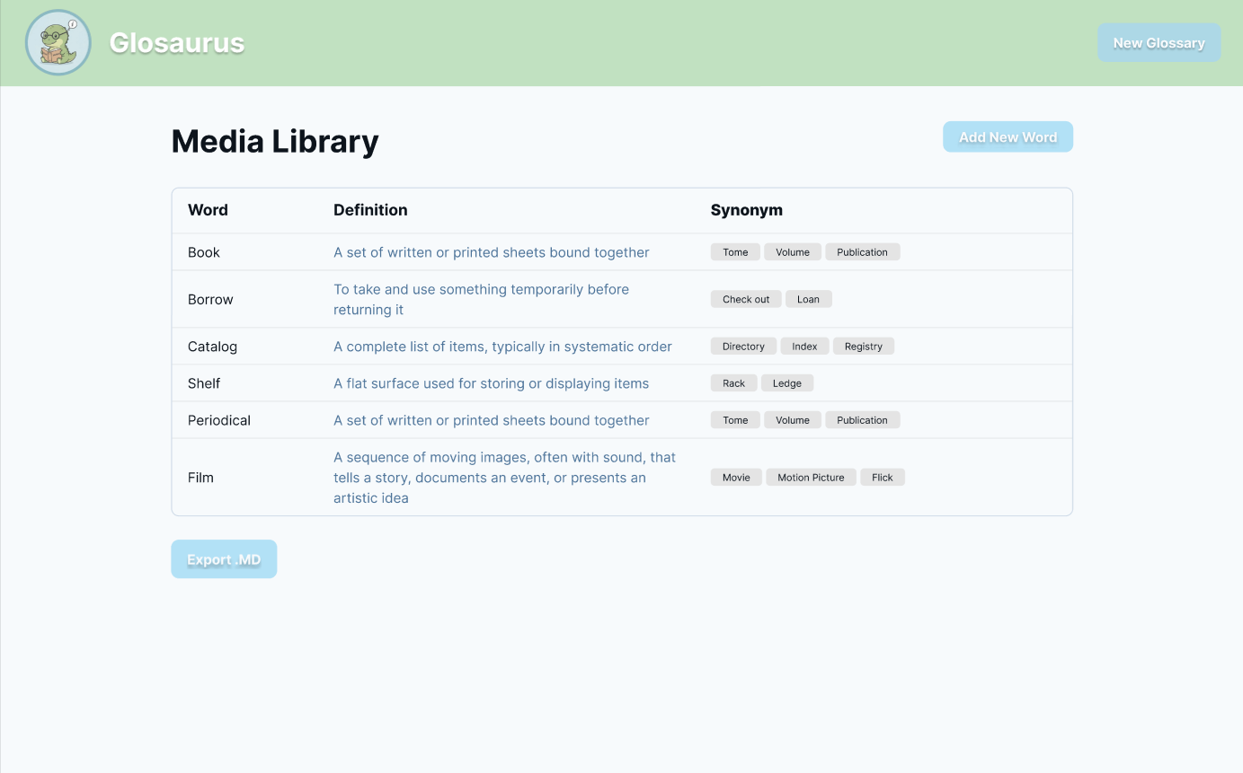Export the glossary using Export .MD

224,559
